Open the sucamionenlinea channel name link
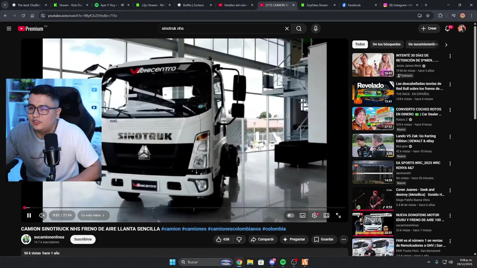Viewport: 477px width, 268px height. point(49,237)
